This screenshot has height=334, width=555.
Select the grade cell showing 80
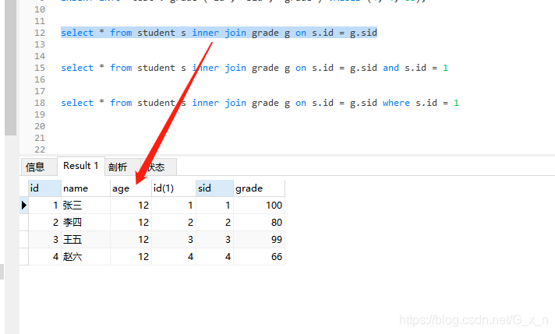click(259, 223)
